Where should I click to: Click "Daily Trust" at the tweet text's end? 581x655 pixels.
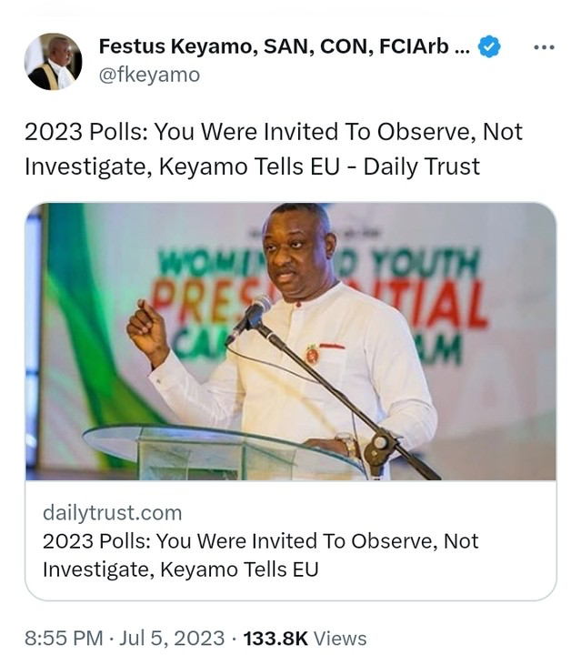(426, 166)
